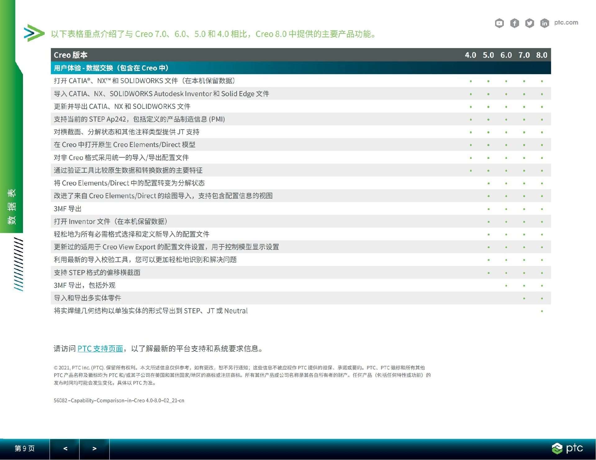Image resolution: width=596 pixels, height=460 pixels.
Task: Click the 6.0 column header
Action: click(506, 55)
